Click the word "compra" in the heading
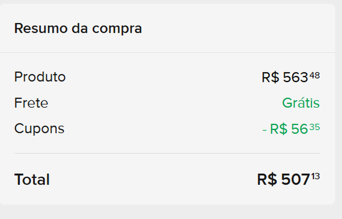This screenshot has height=219, width=342. point(120,29)
